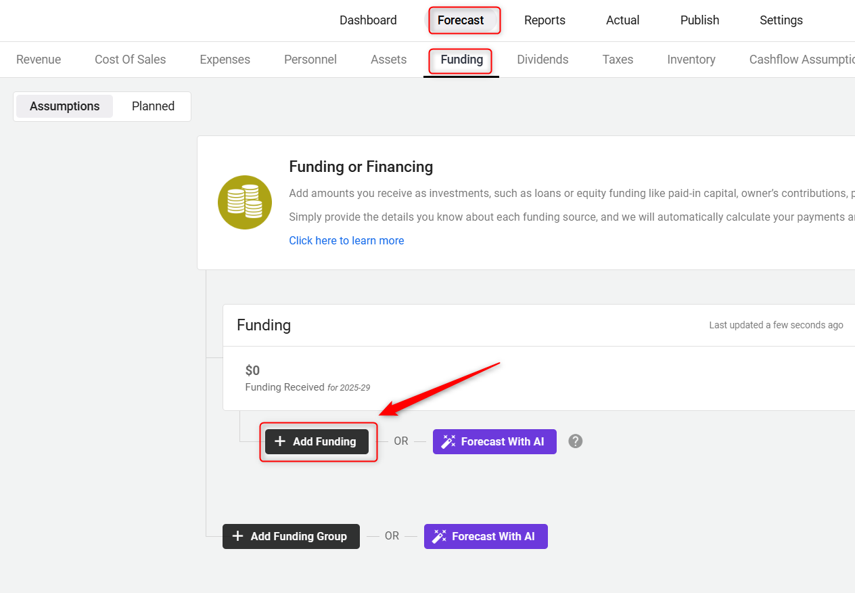
Task: Open the Inventory tab
Action: click(691, 60)
